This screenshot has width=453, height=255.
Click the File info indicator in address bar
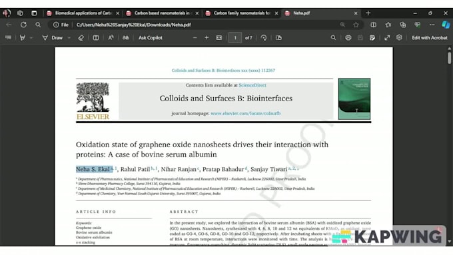click(61, 25)
